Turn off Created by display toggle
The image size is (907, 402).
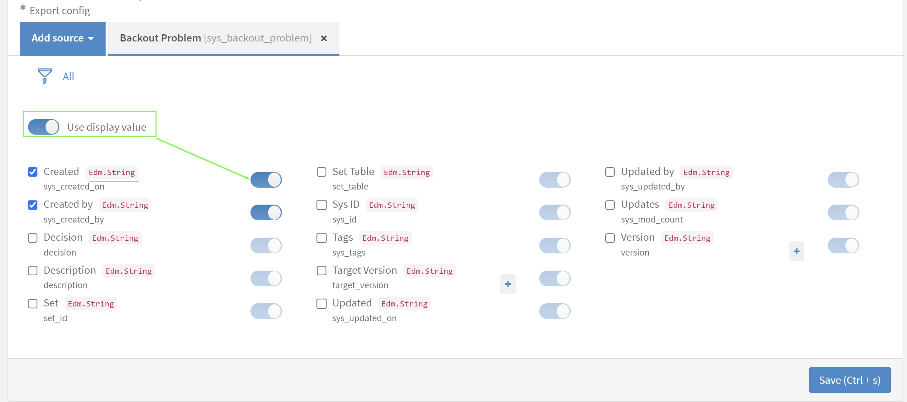point(266,212)
